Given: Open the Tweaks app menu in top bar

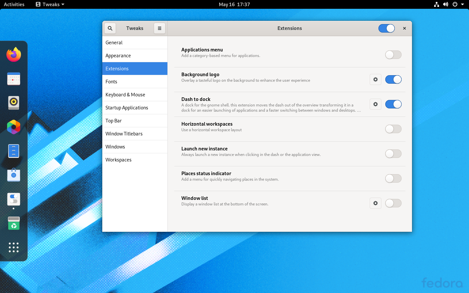Looking at the screenshot, I should pos(50,5).
